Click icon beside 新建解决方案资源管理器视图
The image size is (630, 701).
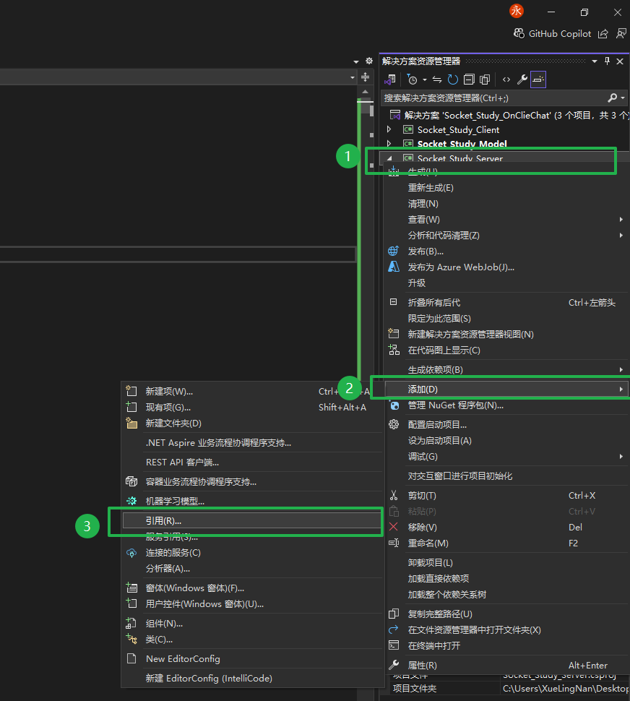coord(393,333)
